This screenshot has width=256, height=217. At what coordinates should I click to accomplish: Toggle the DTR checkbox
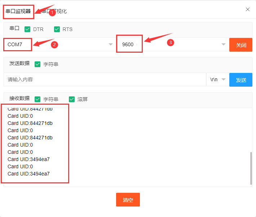coord(27,29)
